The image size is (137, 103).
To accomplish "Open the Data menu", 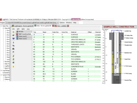I will pyautogui.click(x=23, y=29).
